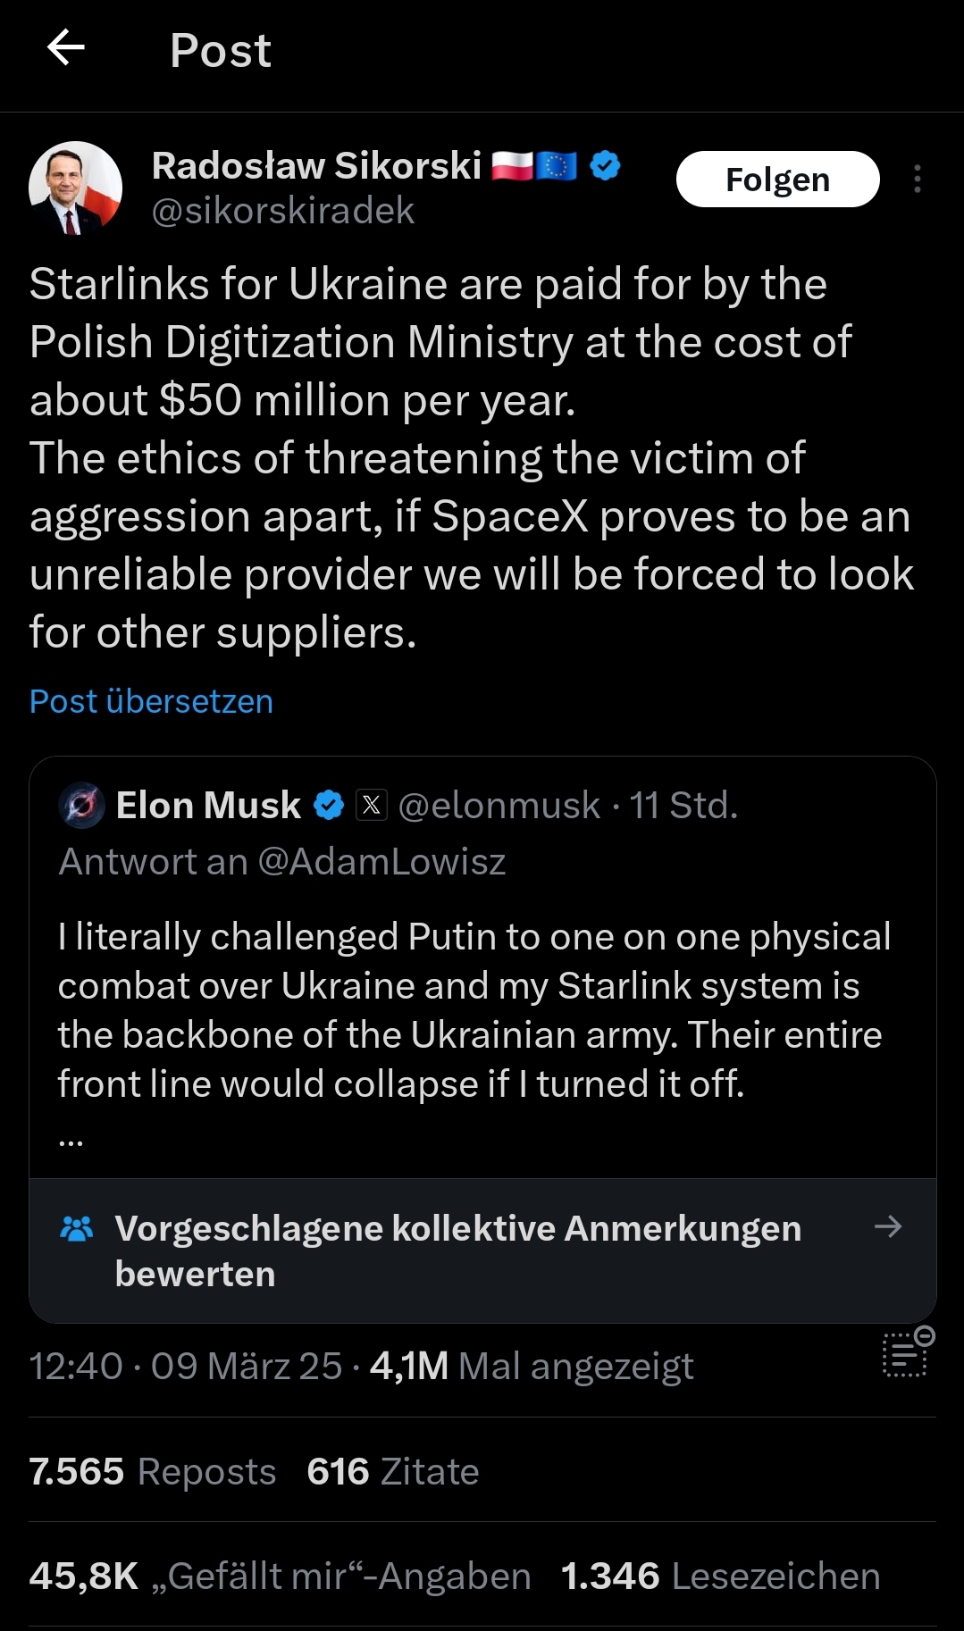Tap the community notes people icon
Viewport: 964px width, 1631px height.
coord(76,1229)
